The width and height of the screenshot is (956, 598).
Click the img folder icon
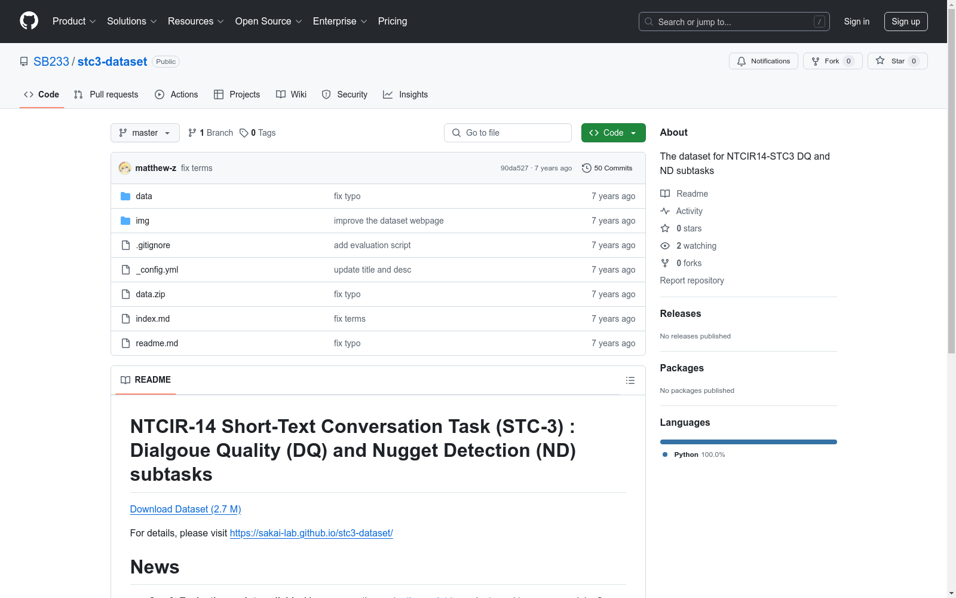(125, 221)
